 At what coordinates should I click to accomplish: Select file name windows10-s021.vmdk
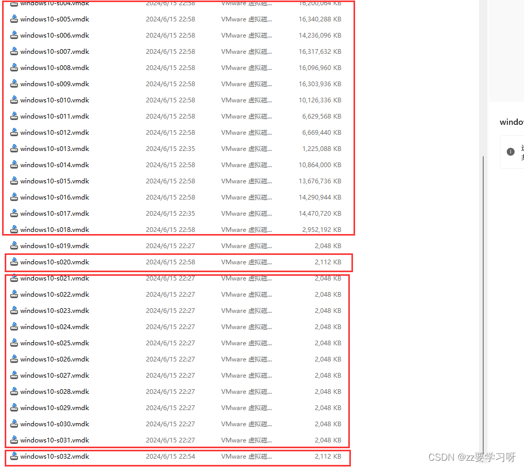(54, 278)
